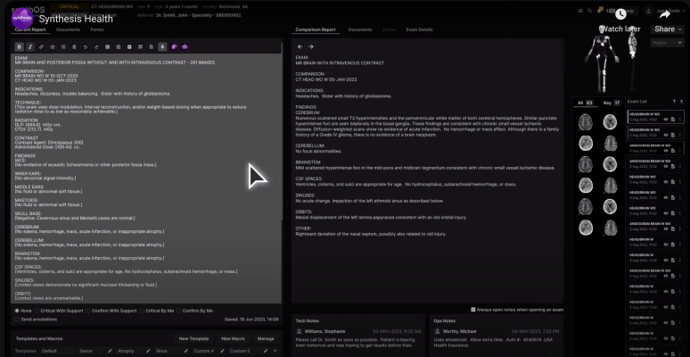Click the undo icon in editor toolbar
690x357 pixels.
[85, 46]
